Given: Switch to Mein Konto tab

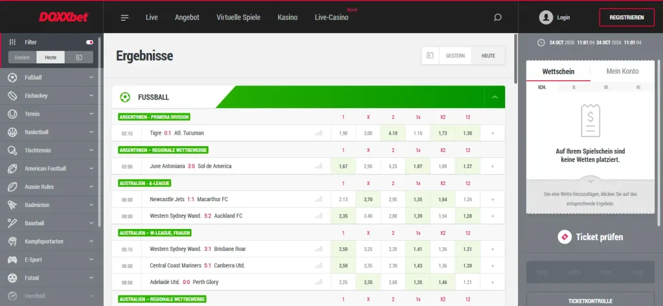Looking at the screenshot, I should click(622, 71).
